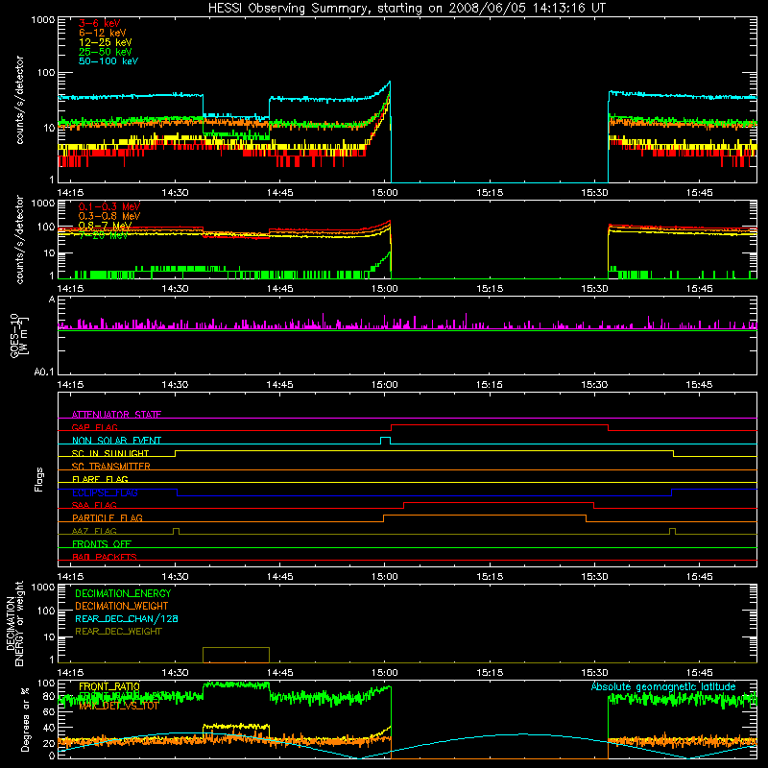Click the Degrees or % axis title
Screen dimensions: 768x768
click(25, 720)
